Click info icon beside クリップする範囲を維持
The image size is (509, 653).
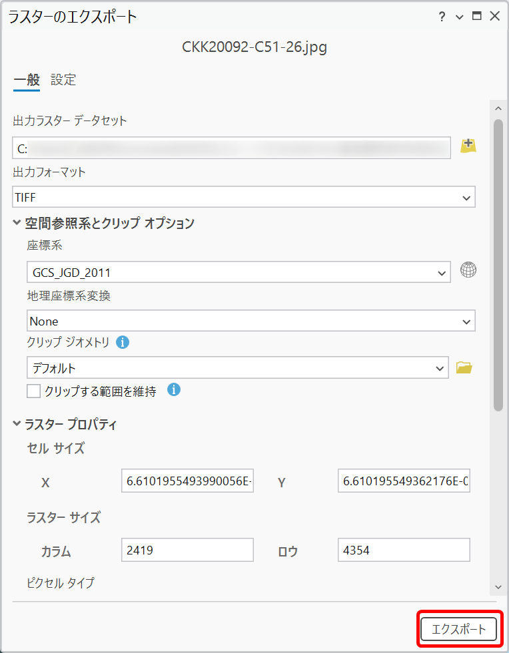point(174,390)
